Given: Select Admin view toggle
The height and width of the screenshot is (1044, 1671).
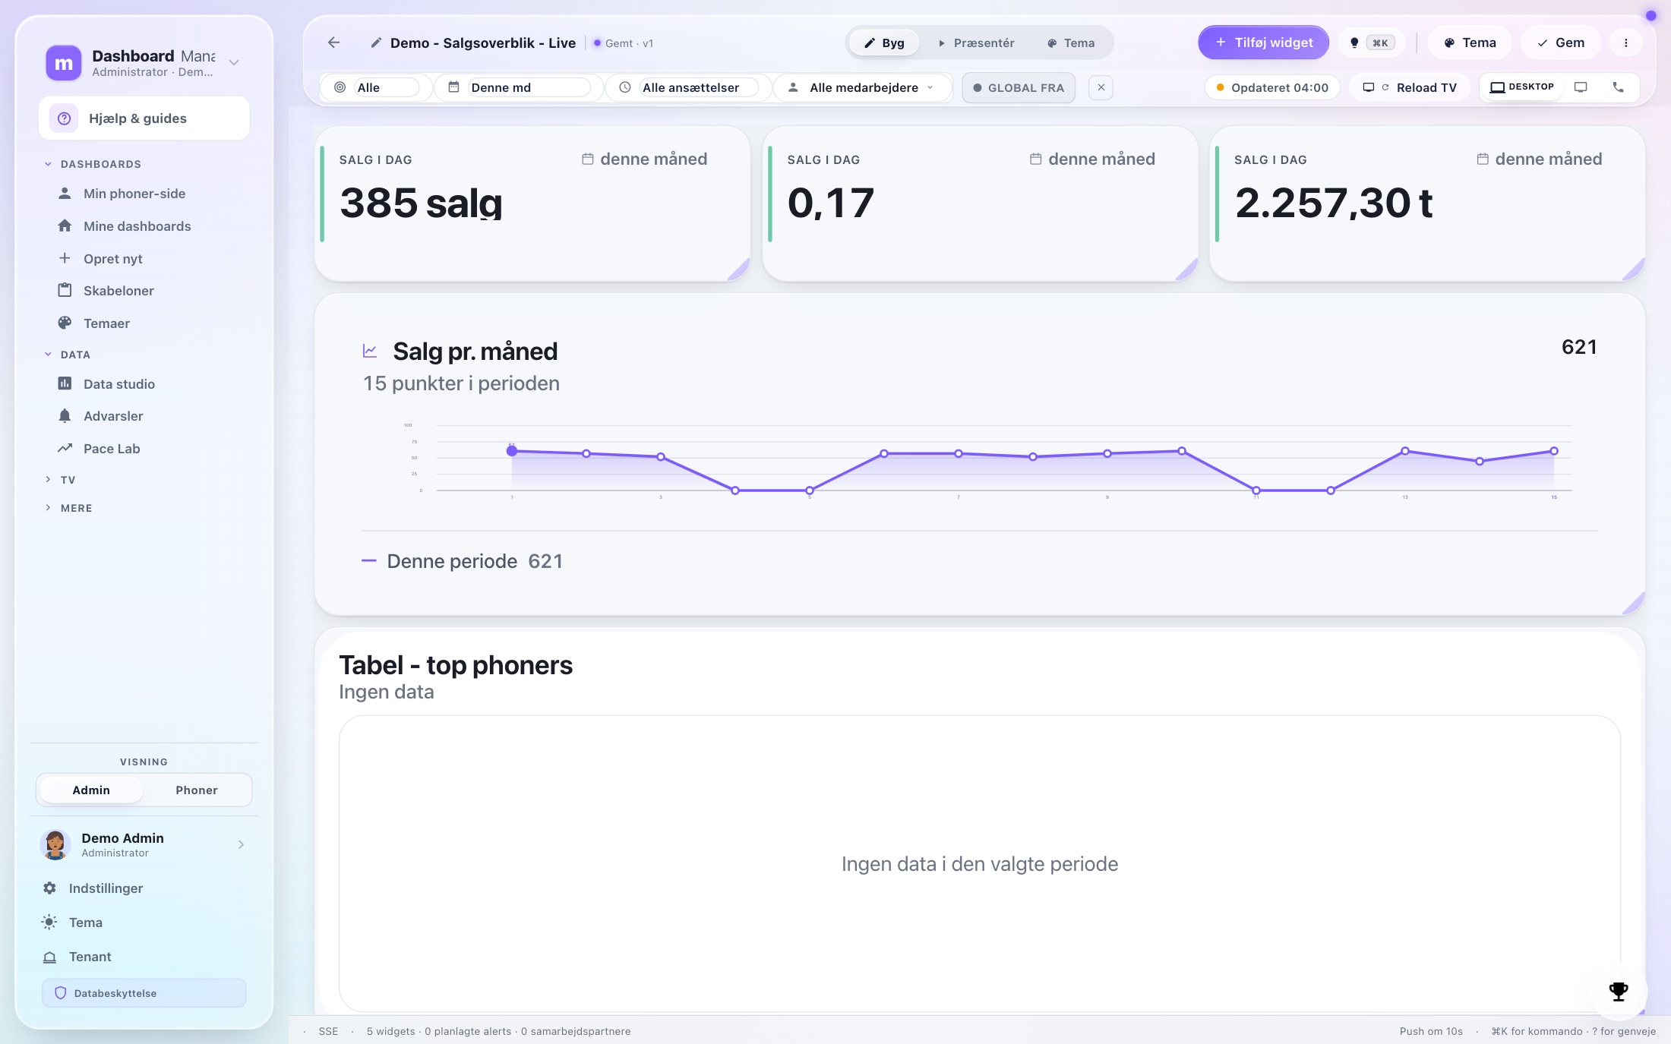Looking at the screenshot, I should tap(91, 790).
